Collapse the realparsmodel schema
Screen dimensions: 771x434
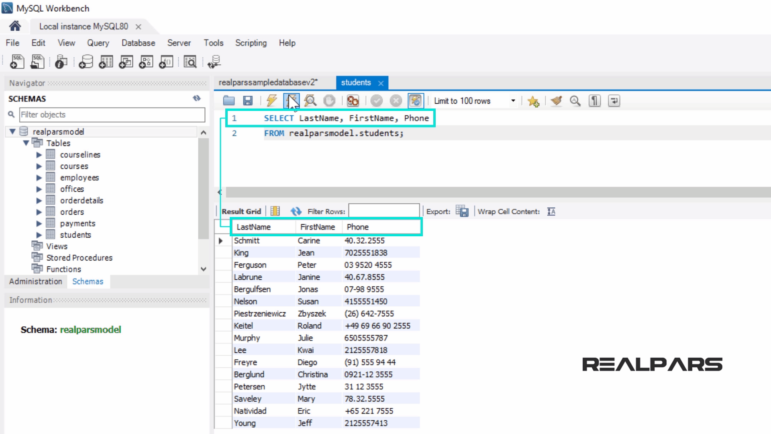click(13, 131)
